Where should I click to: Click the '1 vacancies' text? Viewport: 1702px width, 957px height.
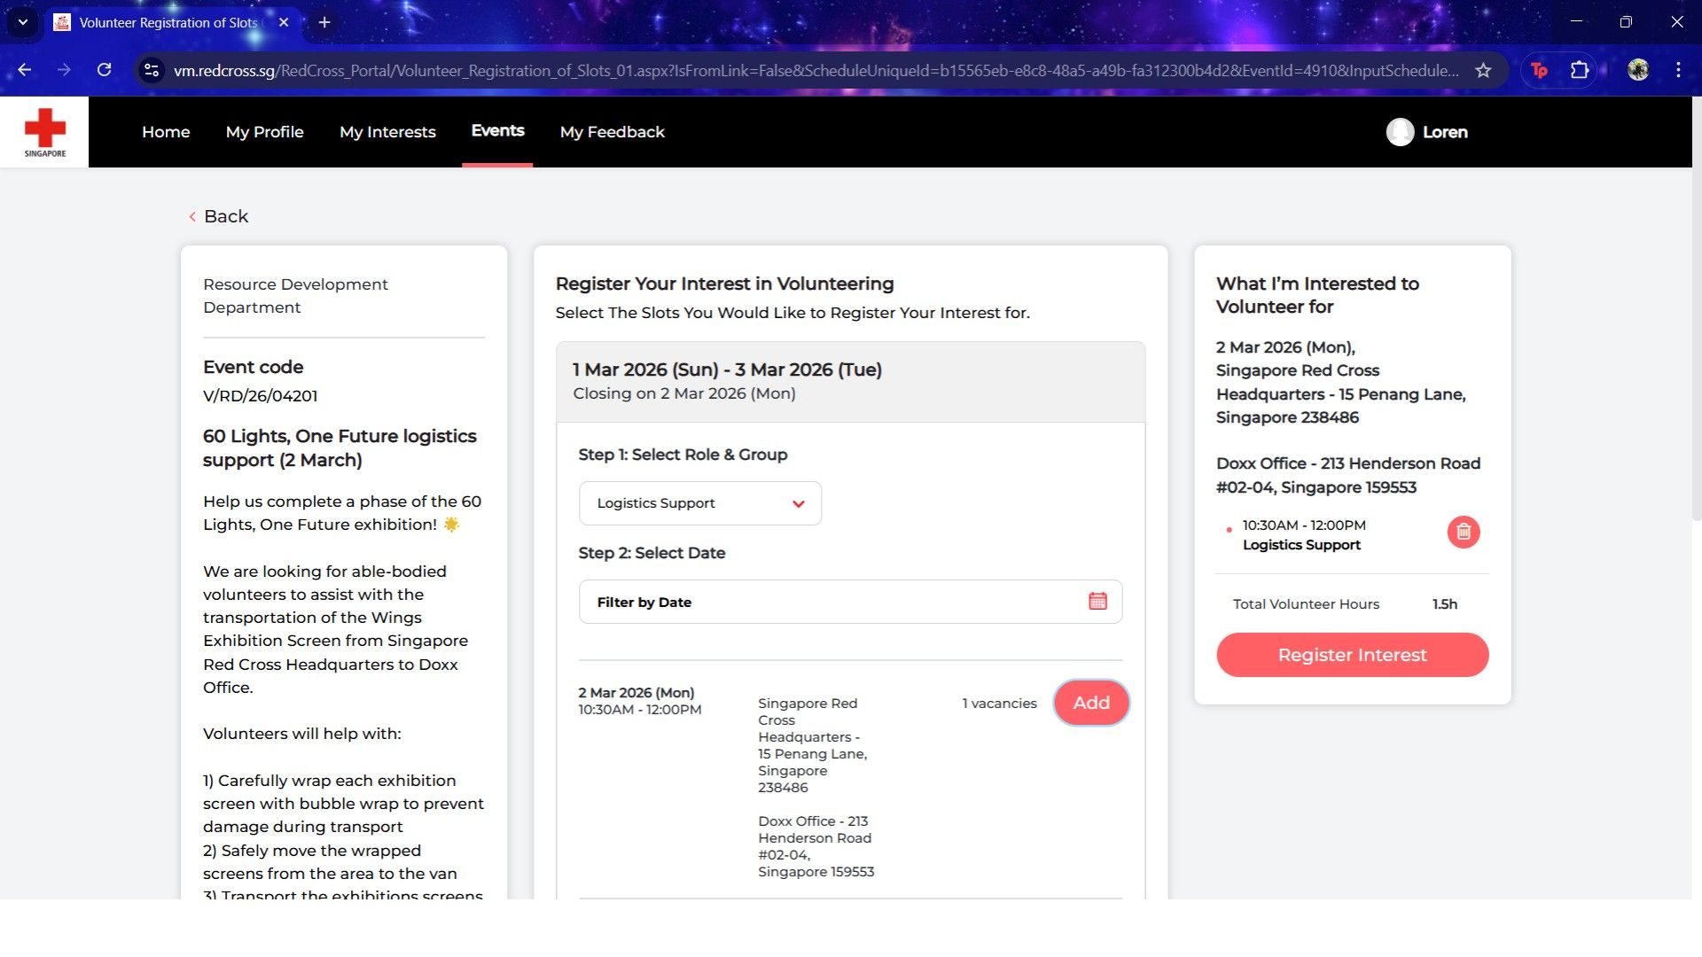click(x=999, y=704)
